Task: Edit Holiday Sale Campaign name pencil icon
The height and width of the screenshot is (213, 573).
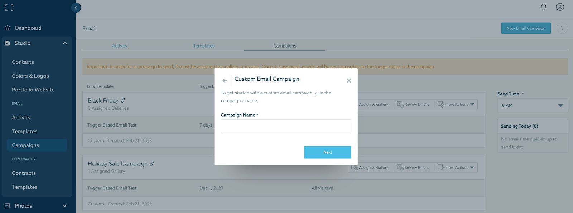Action: click(x=152, y=164)
